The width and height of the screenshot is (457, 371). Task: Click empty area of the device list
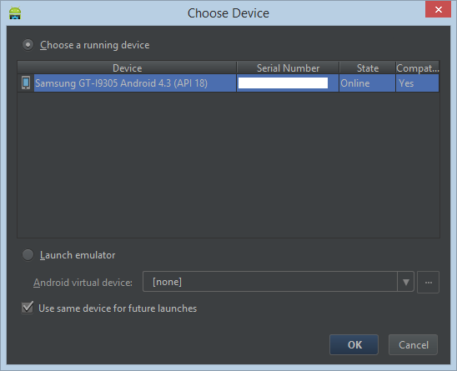[228, 165]
